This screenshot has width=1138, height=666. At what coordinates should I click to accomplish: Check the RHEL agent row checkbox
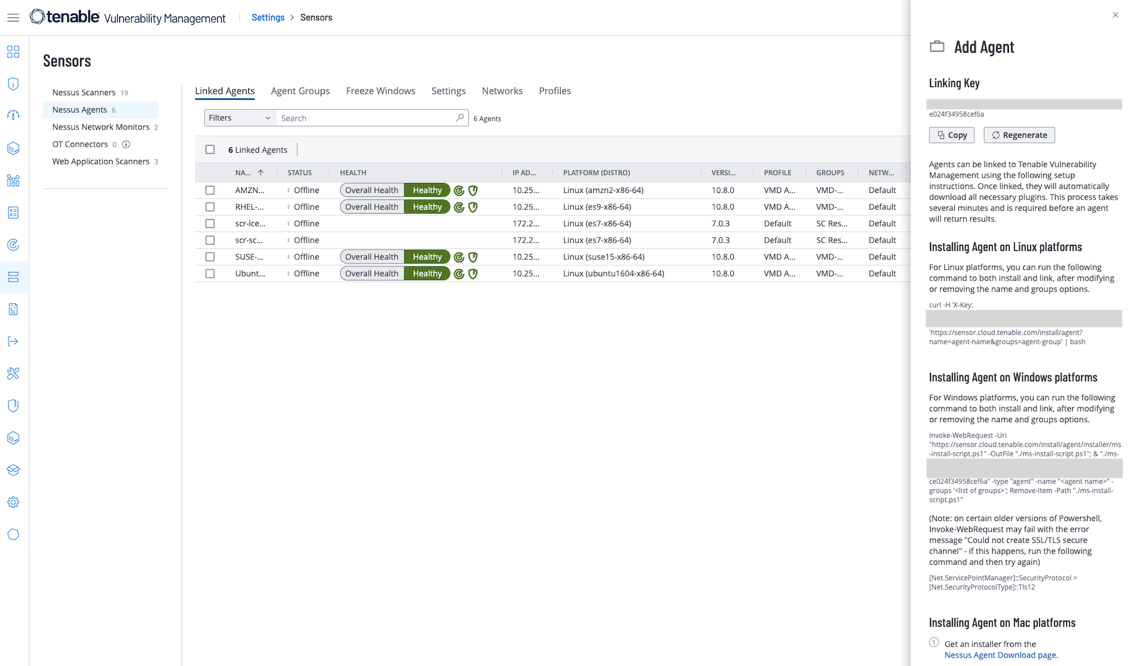[210, 207]
